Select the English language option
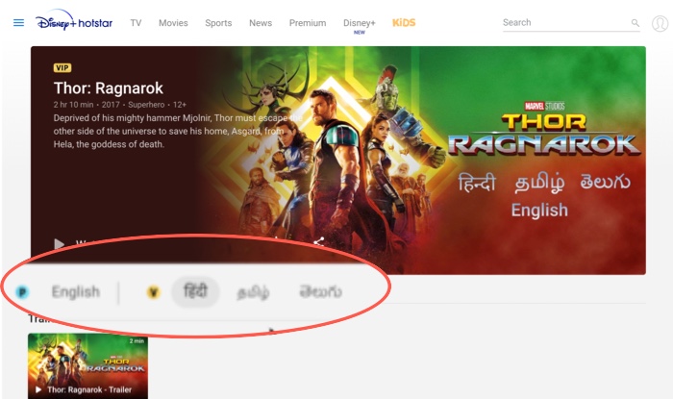673x399 pixels. 76,291
